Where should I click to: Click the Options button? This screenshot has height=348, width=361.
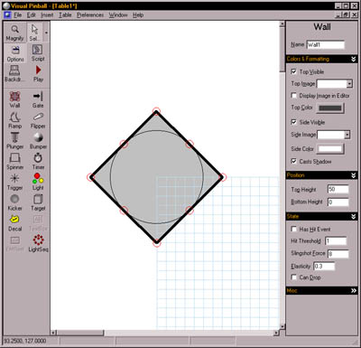tap(15, 53)
